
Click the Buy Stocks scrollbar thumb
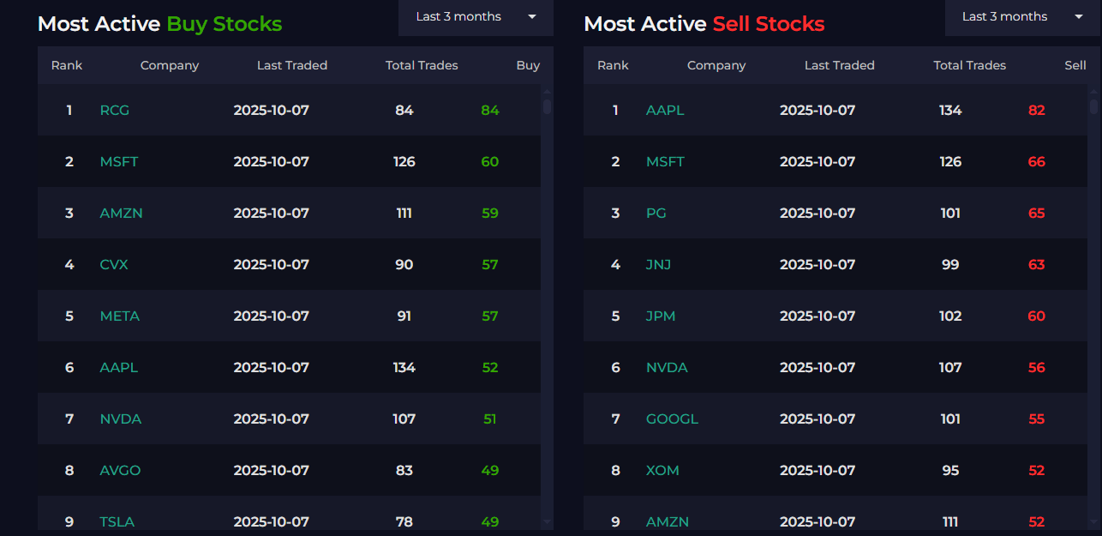pyautogui.click(x=547, y=106)
